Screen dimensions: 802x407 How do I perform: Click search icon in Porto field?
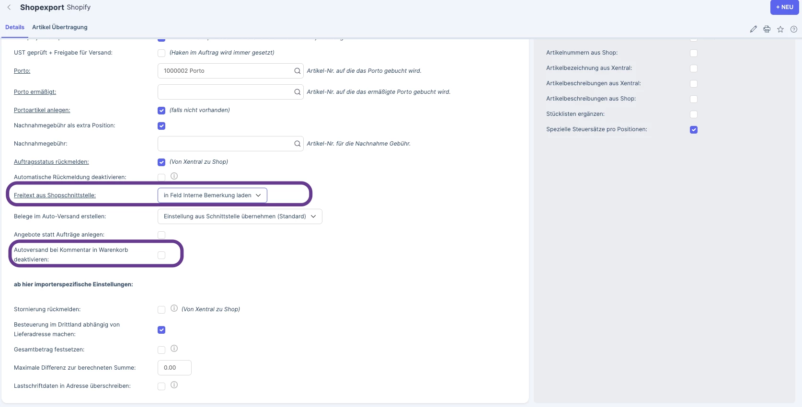(298, 71)
